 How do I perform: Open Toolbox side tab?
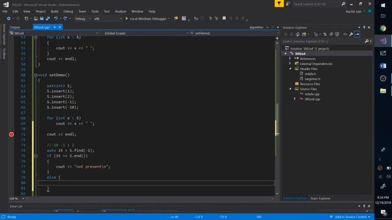[x=4, y=53]
